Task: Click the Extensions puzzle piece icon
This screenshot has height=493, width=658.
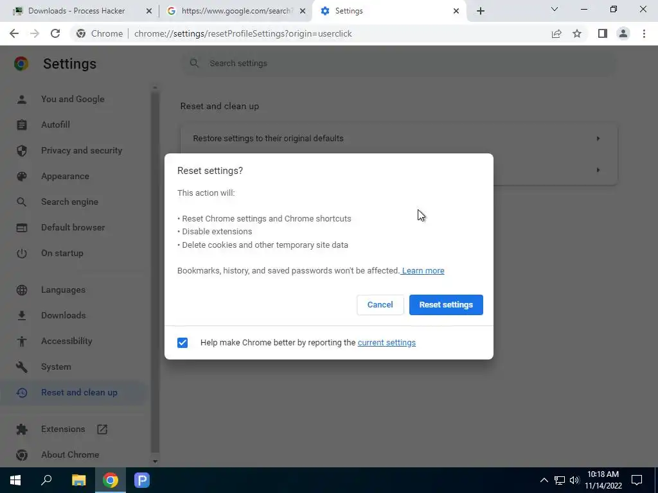Action: point(22,429)
